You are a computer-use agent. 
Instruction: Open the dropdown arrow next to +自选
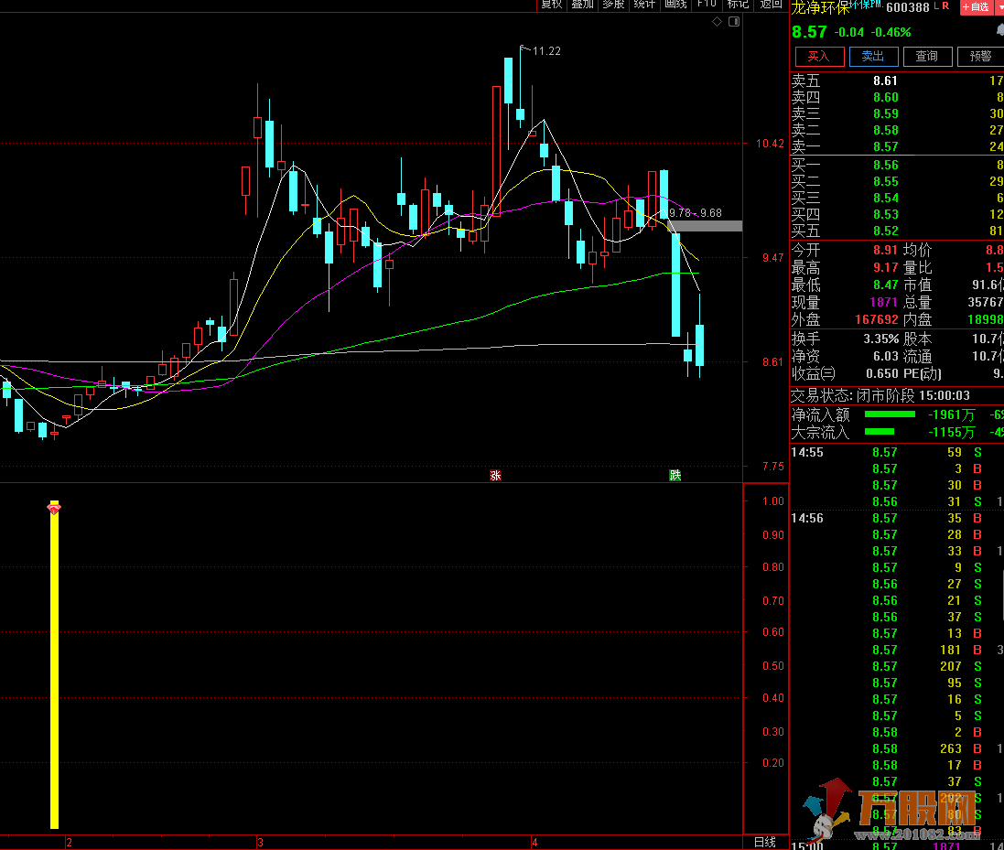(x=999, y=7)
